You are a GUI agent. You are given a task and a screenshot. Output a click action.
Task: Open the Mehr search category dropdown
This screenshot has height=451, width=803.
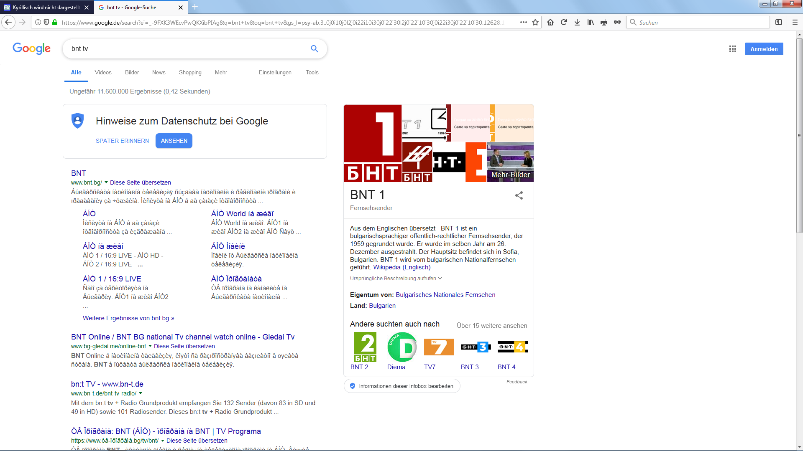[x=221, y=73]
